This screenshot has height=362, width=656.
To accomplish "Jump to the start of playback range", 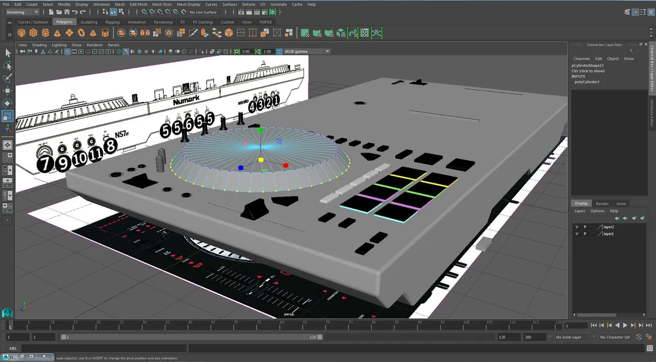I will point(593,325).
